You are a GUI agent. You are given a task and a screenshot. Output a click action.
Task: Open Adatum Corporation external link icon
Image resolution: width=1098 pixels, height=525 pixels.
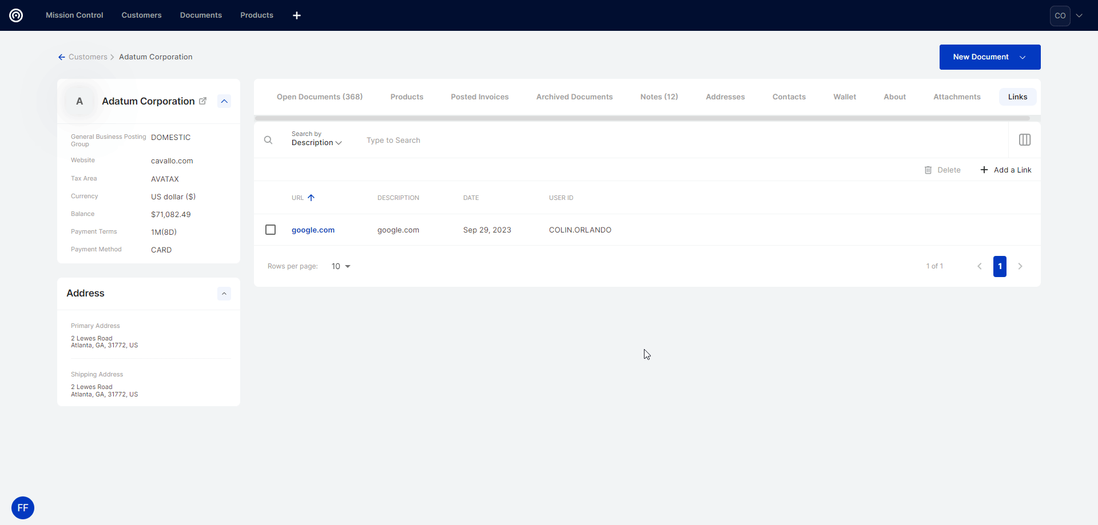pyautogui.click(x=202, y=101)
